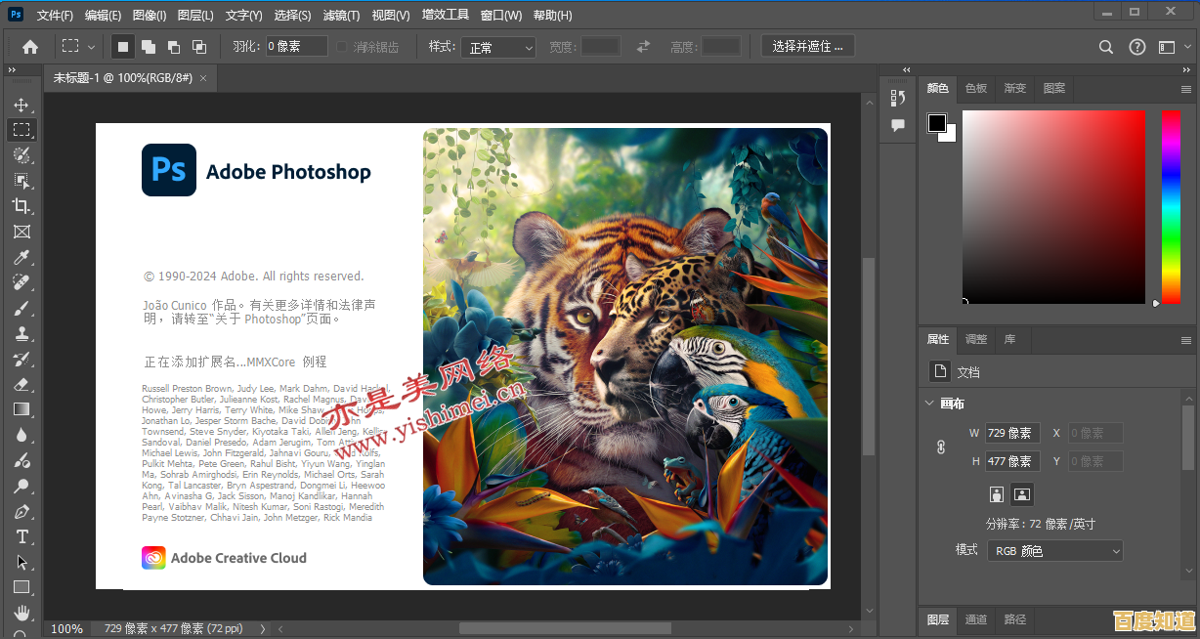Screen dimensions: 1200x639
Task: Select the Move tool
Action: click(21, 105)
